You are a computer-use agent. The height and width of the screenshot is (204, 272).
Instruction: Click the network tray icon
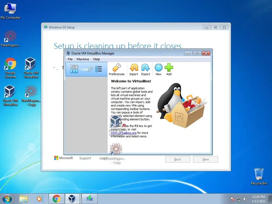point(239,199)
